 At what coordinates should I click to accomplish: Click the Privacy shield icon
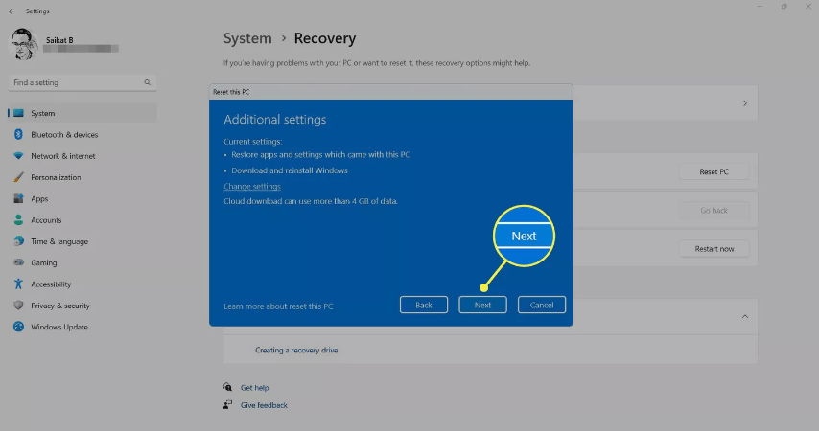pos(19,306)
